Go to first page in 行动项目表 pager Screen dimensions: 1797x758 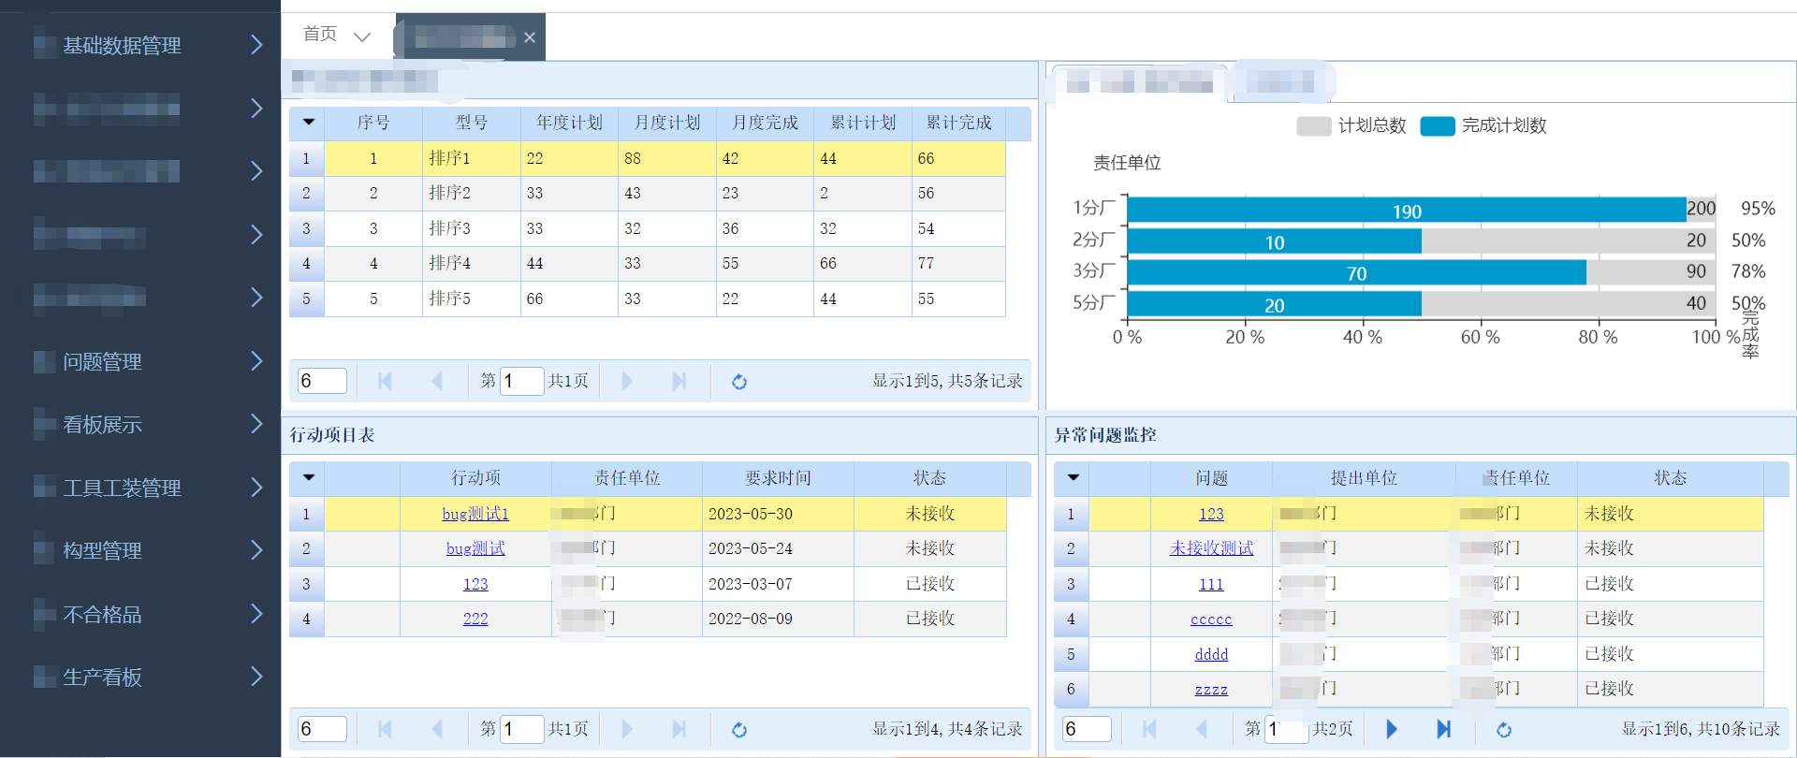coord(385,729)
